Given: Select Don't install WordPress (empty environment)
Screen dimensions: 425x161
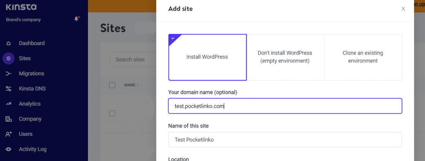Looking at the screenshot, I should (285, 57).
